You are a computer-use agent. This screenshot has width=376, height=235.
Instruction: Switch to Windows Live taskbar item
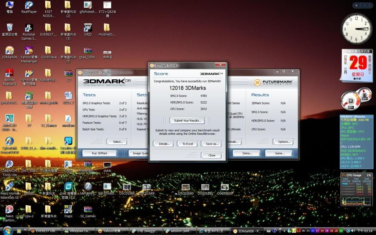(78, 231)
